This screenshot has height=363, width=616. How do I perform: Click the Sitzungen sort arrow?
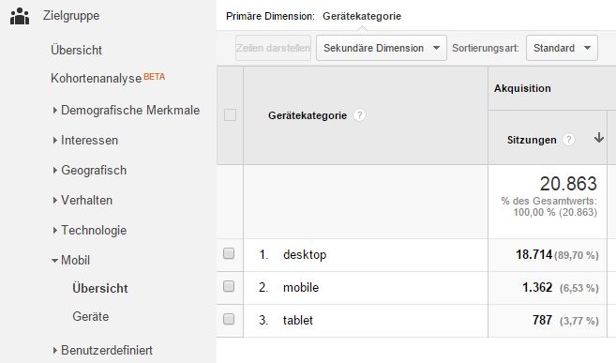pos(599,138)
